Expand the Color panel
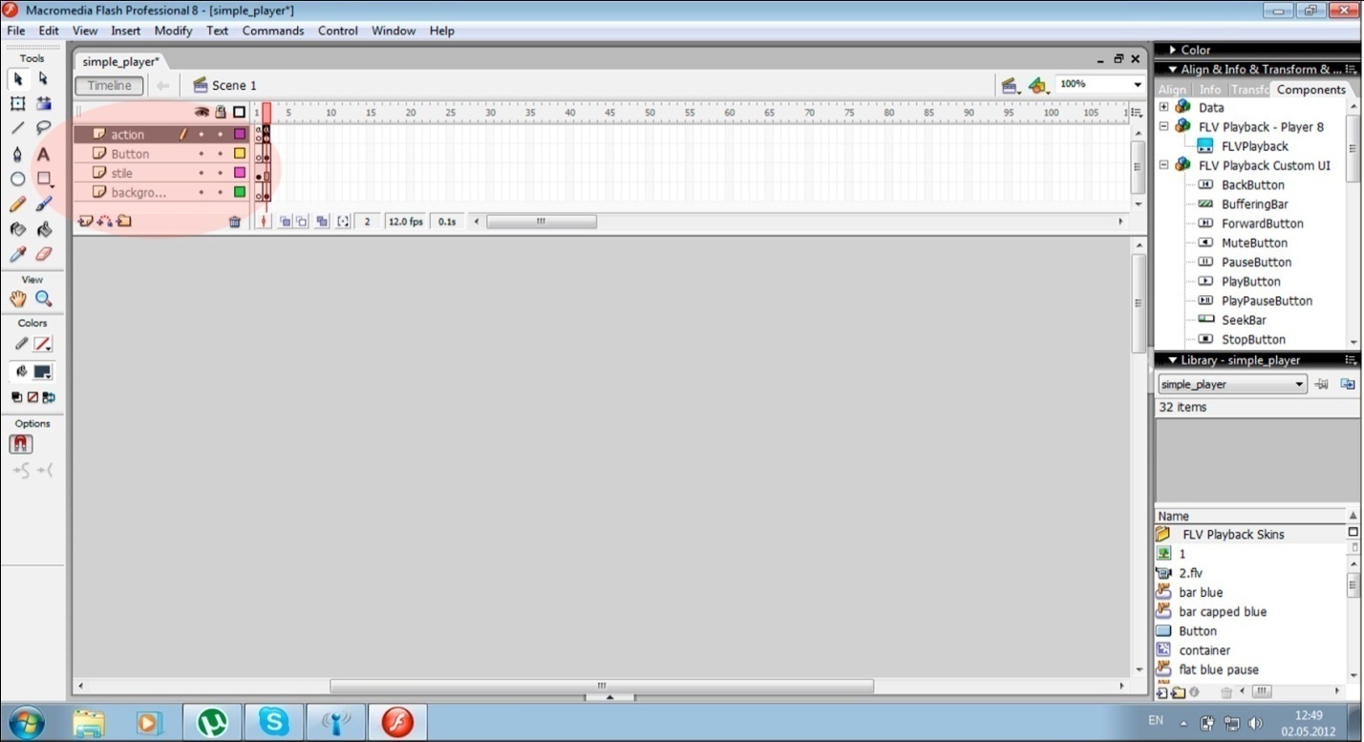This screenshot has height=742, width=1364. point(1173,50)
